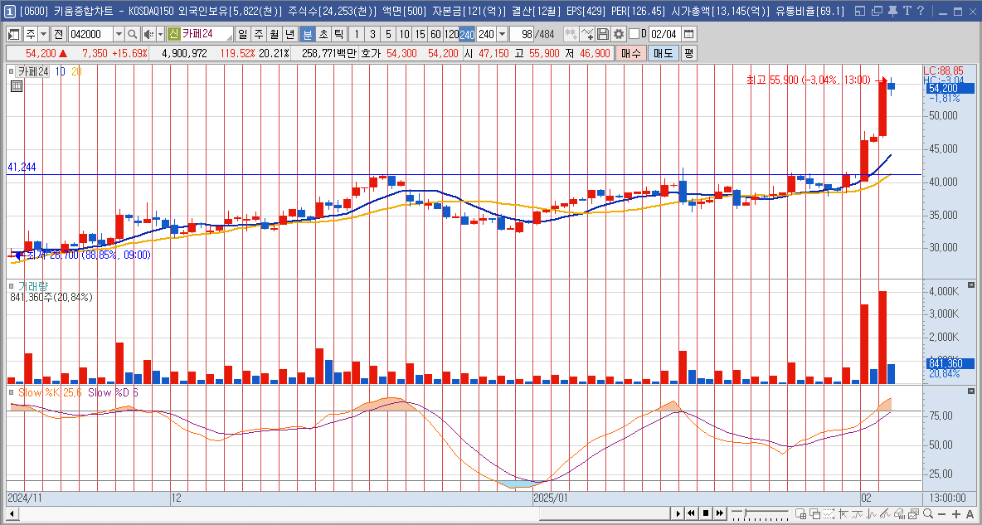This screenshot has width=982, height=525.
Task: Click the chart layout panel icon at toolbar start
Action: pyautogui.click(x=14, y=35)
